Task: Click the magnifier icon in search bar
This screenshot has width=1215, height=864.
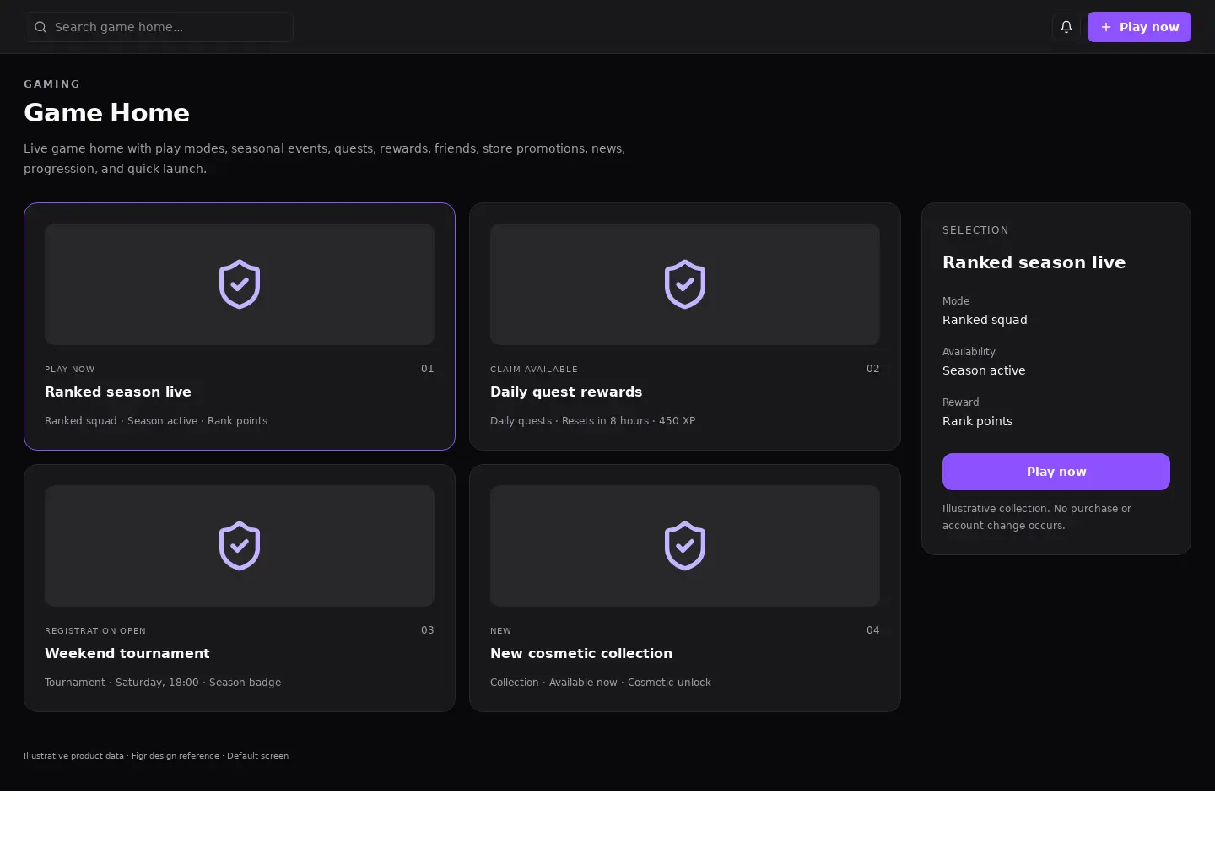Action: 40,27
